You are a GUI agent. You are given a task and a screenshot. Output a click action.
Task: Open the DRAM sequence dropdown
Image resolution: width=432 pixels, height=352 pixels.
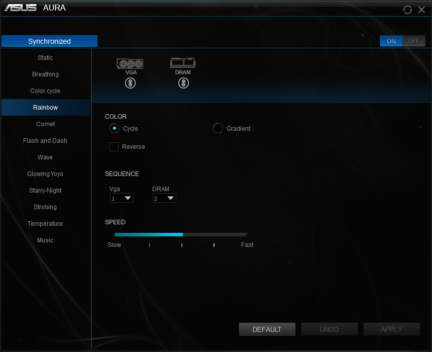point(164,198)
